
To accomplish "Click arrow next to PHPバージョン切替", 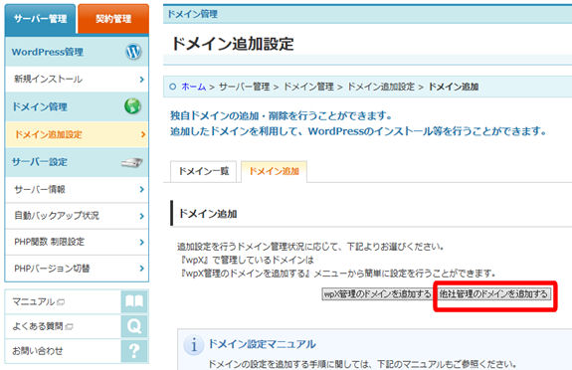I will (142, 269).
